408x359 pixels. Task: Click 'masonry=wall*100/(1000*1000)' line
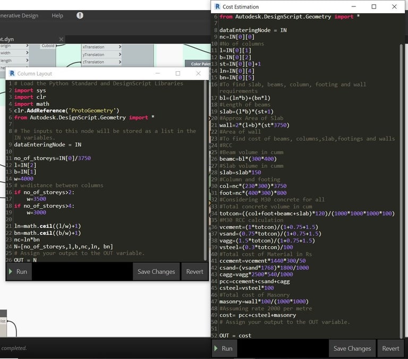tap(264, 302)
